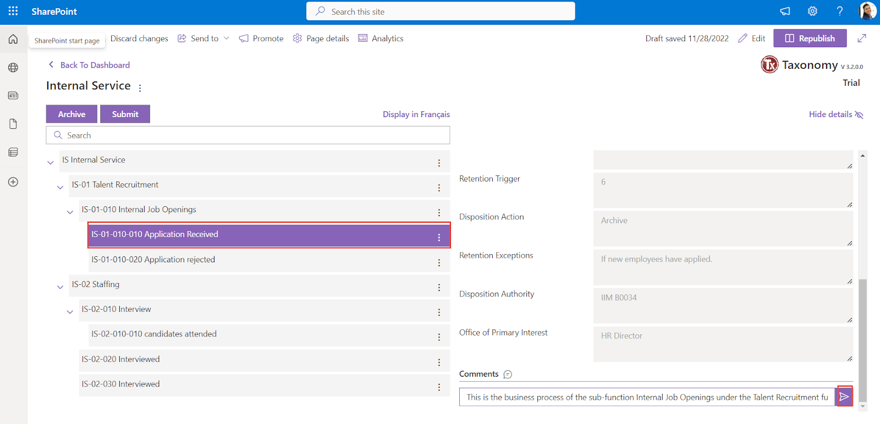Click the Retention Trigger field
Screen dimensions: 880x424
pyautogui.click(x=723, y=190)
